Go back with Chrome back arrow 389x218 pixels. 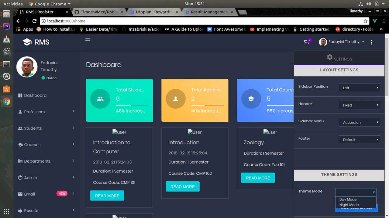click(18, 21)
